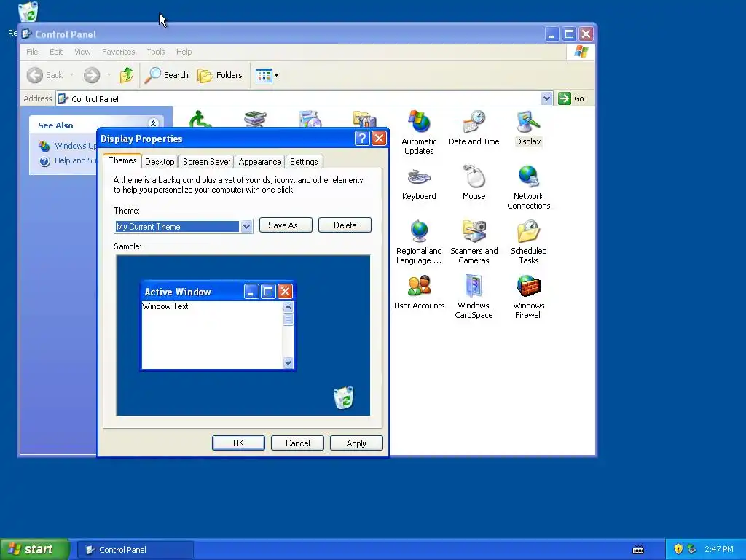Expand the address bar dropdown arrow
746x560 pixels.
546,98
